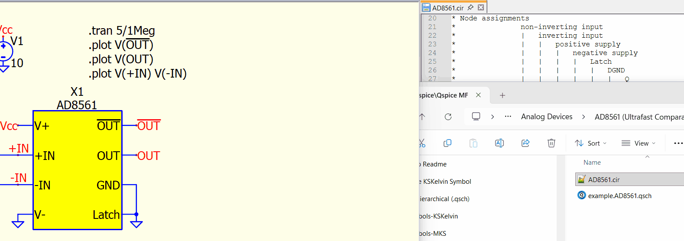Viewport: 684px width, 241px height.
Task: Click the Rename icon in Explorer toolbar
Action: click(x=499, y=143)
